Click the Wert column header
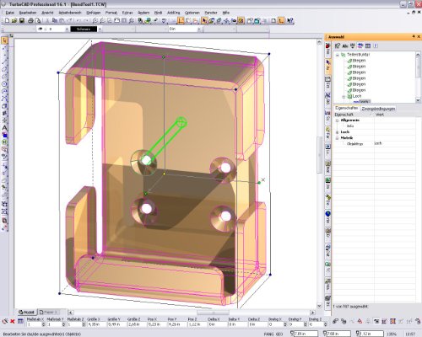 click(395, 115)
